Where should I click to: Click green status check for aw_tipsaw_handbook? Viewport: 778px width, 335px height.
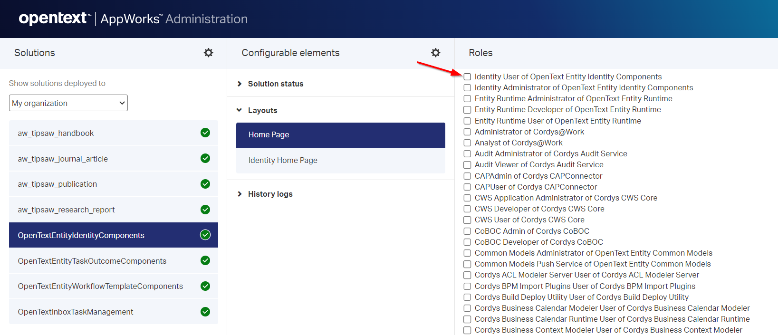[205, 133]
